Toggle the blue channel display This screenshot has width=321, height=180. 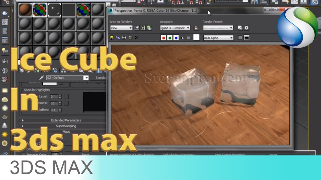(176, 38)
